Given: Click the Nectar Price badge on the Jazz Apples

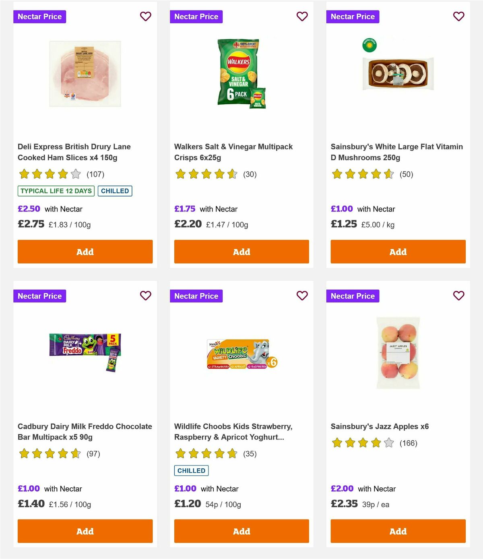Looking at the screenshot, I should click(x=353, y=296).
